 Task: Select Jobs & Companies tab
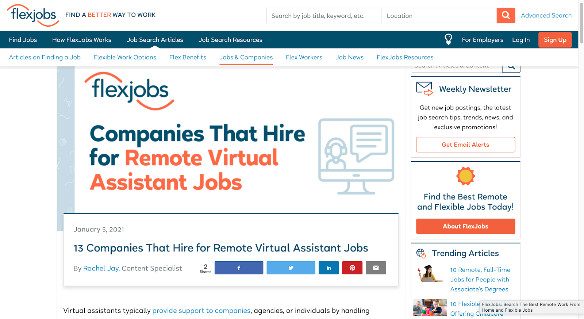(x=246, y=57)
